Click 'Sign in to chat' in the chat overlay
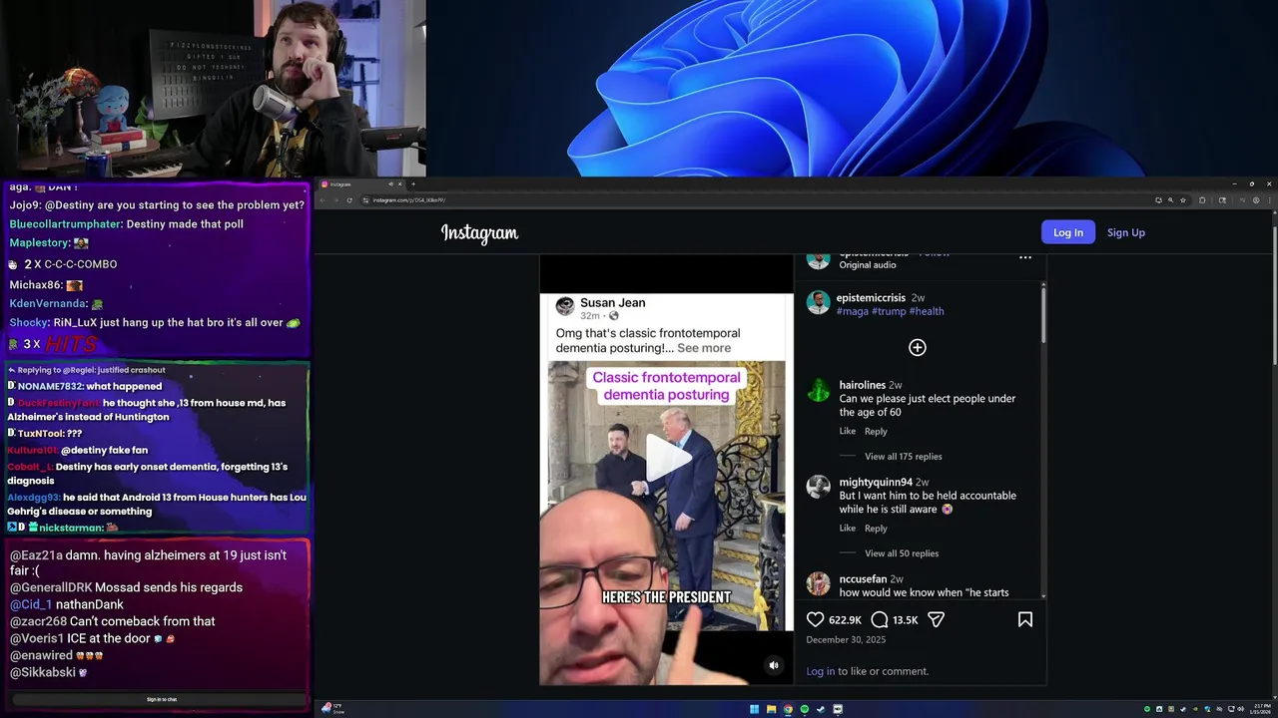This screenshot has width=1278, height=718. [162, 699]
